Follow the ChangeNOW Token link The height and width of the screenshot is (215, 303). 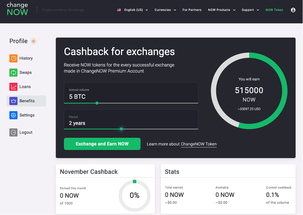pyautogui.click(x=199, y=144)
